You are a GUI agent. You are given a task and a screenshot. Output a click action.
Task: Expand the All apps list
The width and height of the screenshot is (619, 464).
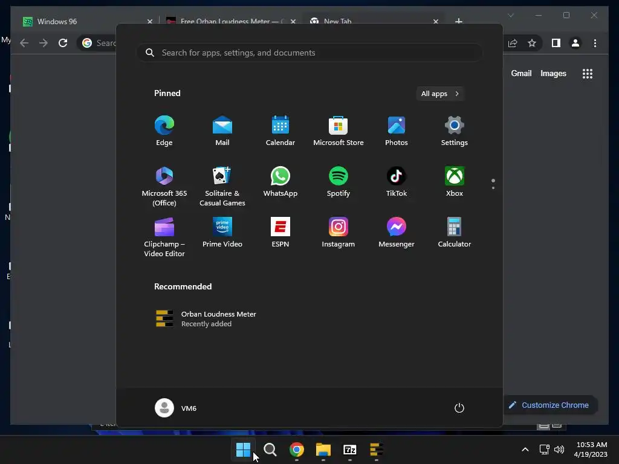440,94
